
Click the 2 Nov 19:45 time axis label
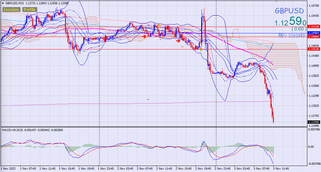click(x=203, y=169)
